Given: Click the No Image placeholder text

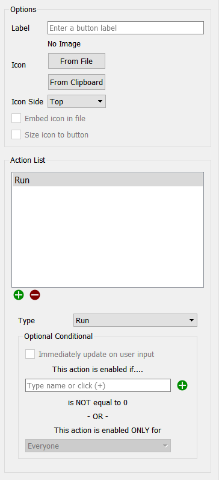Looking at the screenshot, I should 64,44.
